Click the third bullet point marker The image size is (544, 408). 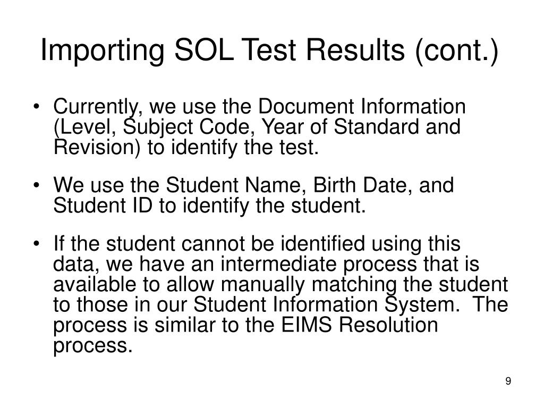pos(36,243)
